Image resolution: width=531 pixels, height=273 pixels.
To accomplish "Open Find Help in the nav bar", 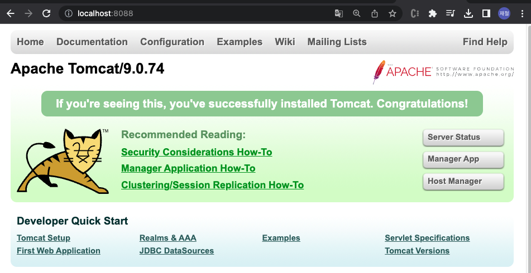I will click(x=485, y=42).
